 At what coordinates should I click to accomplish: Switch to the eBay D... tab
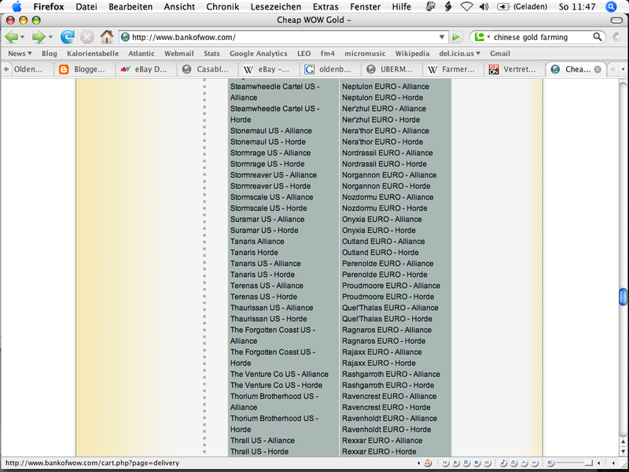pos(146,69)
